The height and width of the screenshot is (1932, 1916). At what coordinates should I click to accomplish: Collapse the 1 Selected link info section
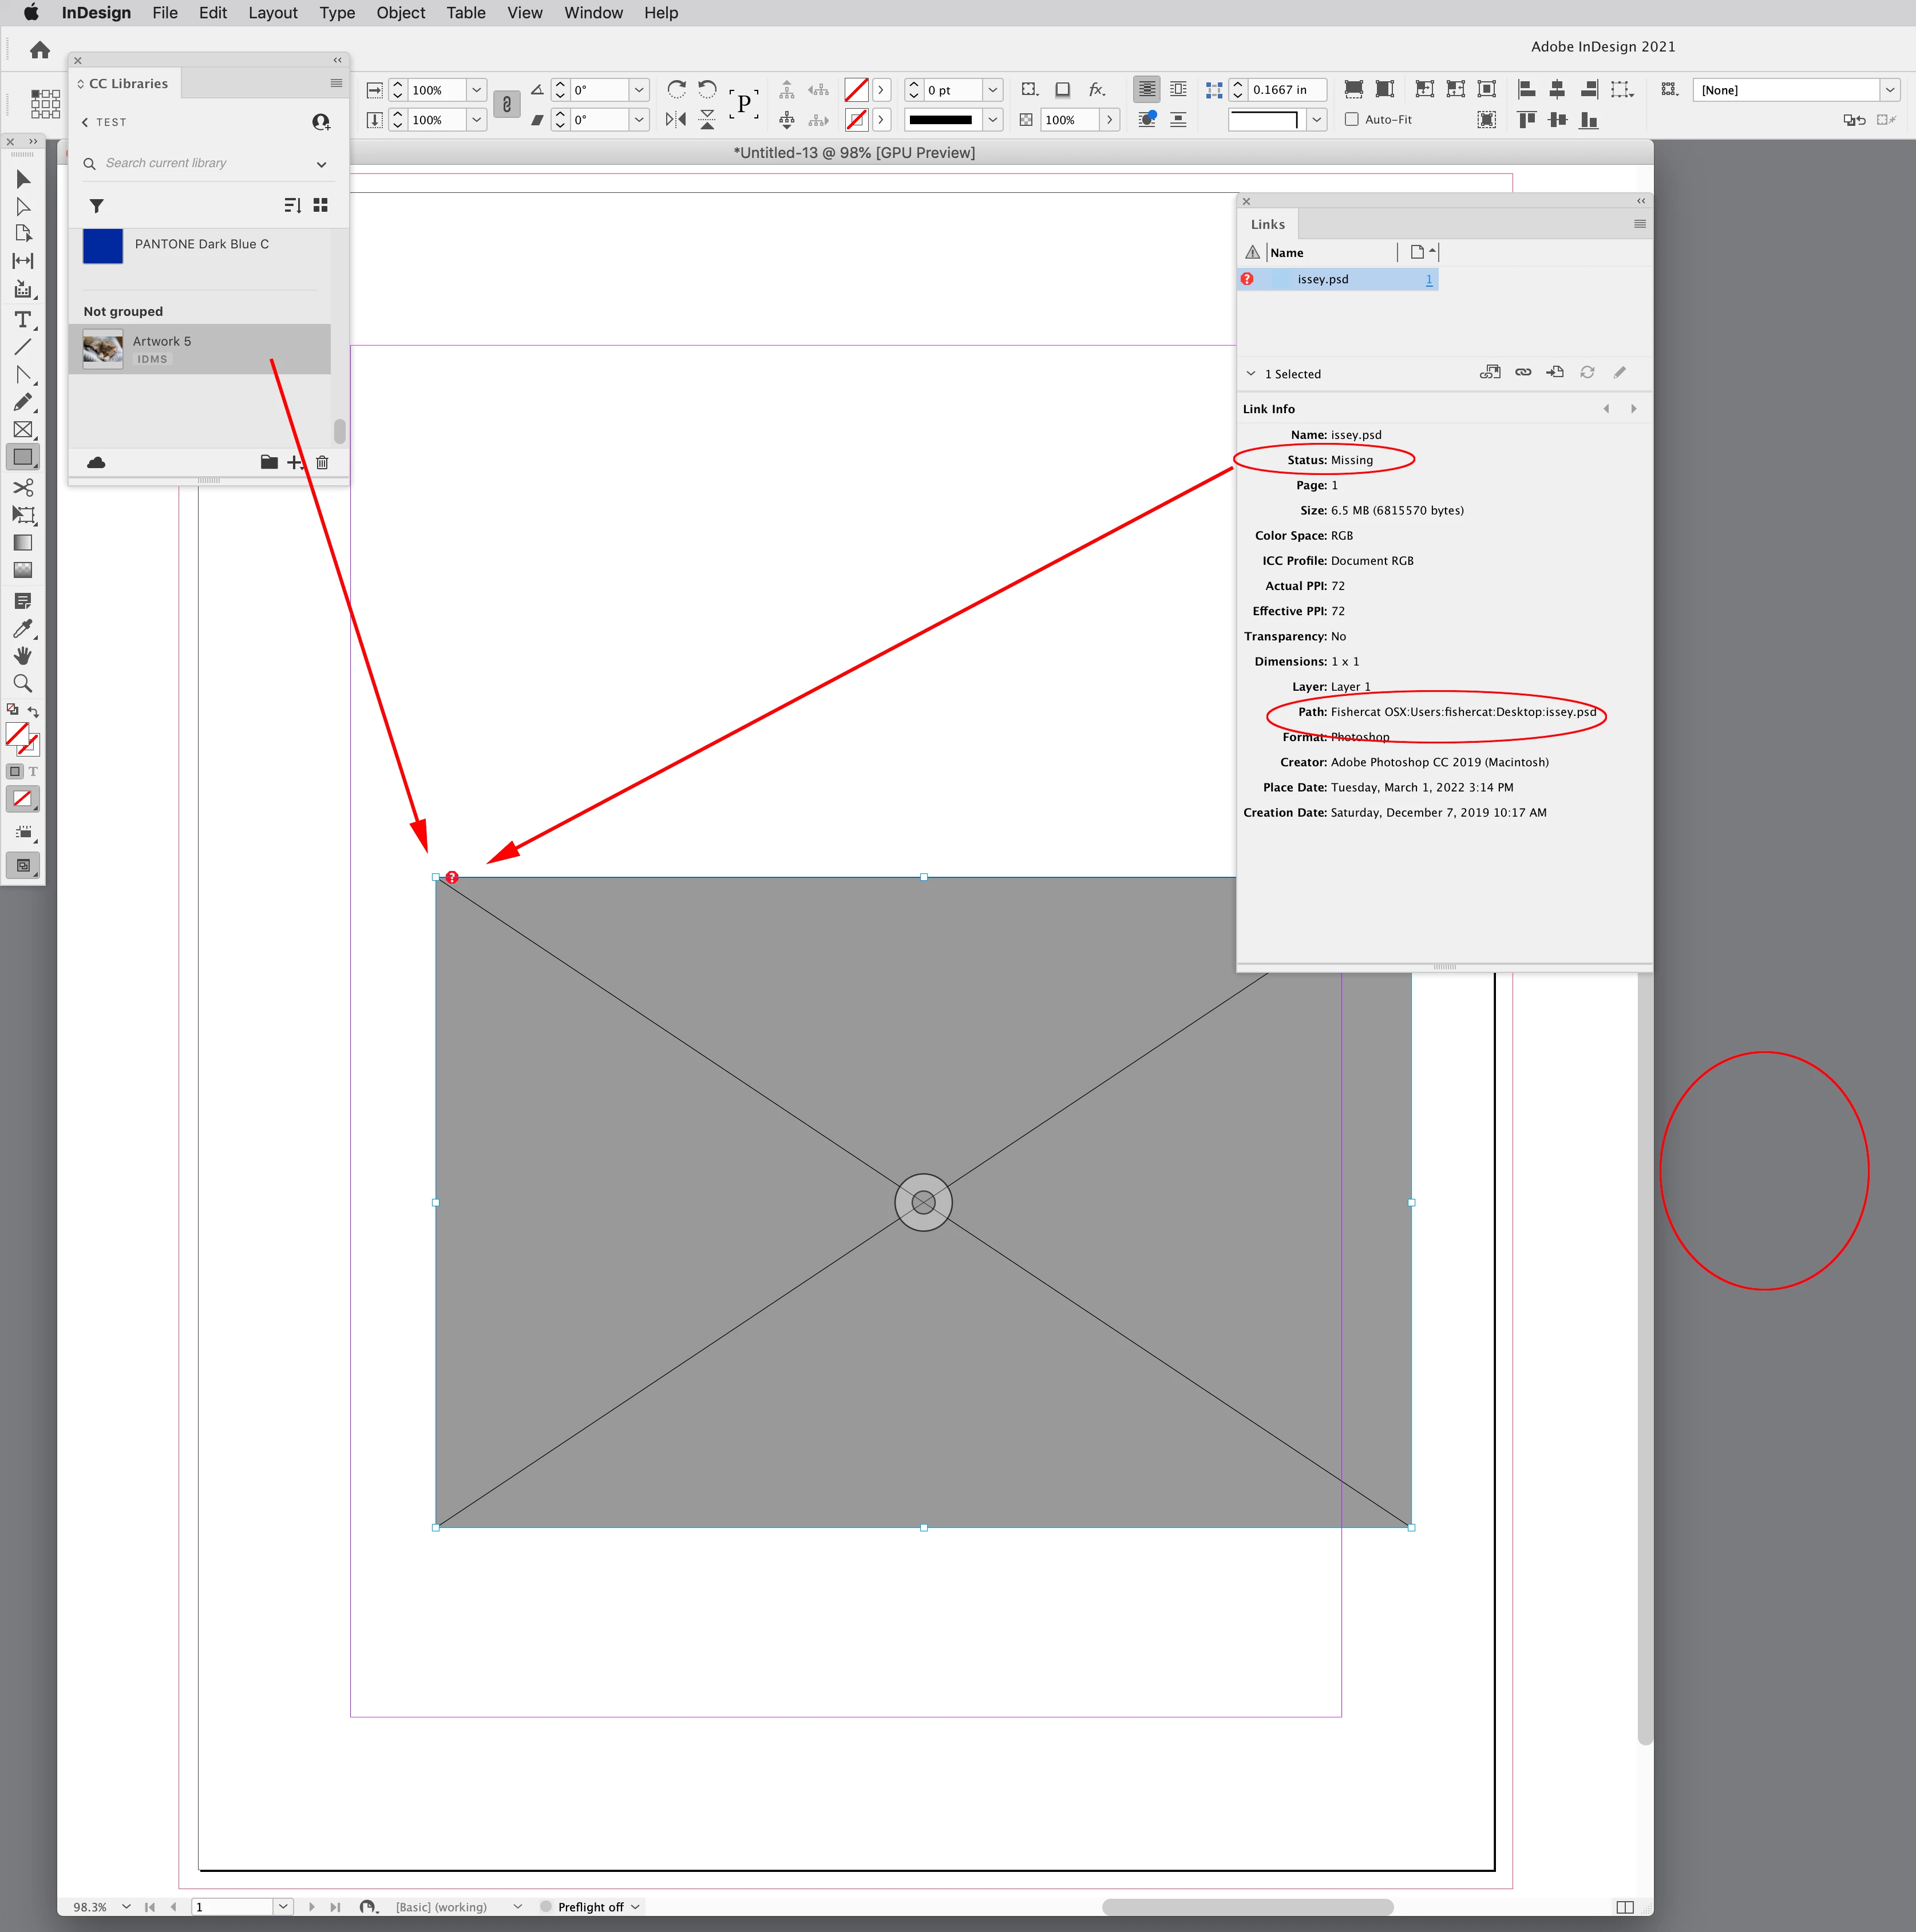click(1250, 374)
